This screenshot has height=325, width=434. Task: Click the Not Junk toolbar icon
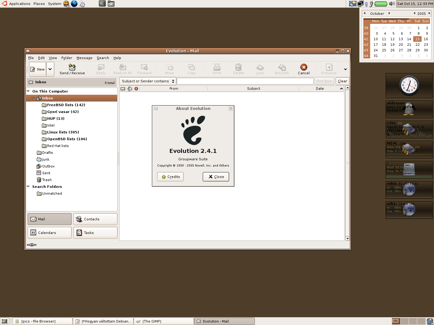pyautogui.click(x=282, y=67)
